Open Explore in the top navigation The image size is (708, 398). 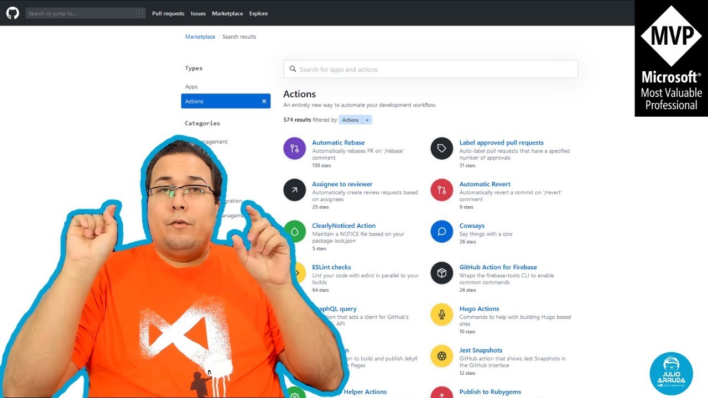(258, 13)
